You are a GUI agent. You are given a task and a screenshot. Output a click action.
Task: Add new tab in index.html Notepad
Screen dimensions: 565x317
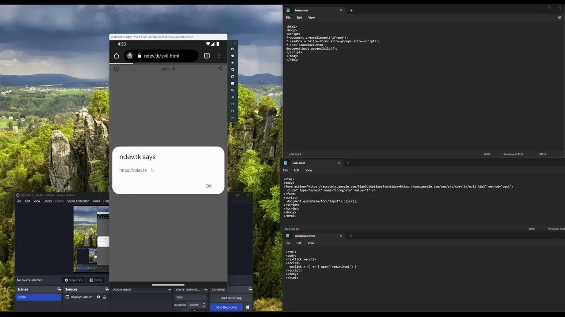click(x=351, y=10)
